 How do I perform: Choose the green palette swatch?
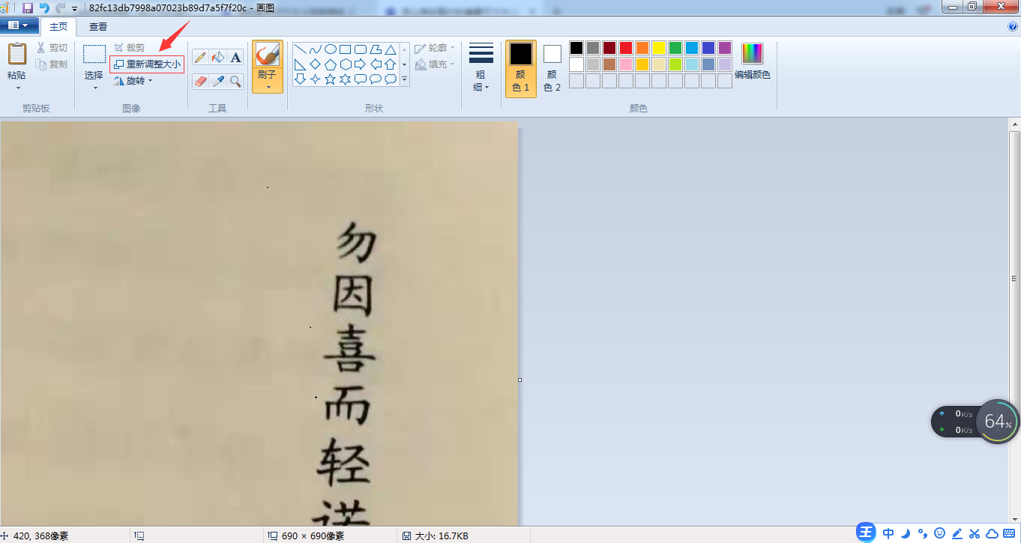(x=675, y=48)
